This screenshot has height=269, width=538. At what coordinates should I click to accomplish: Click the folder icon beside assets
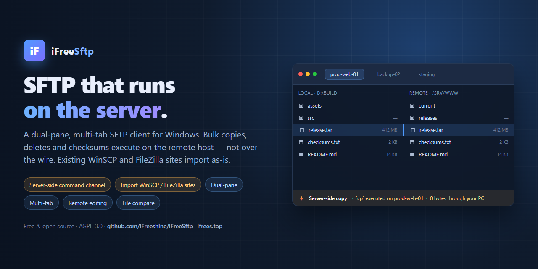click(301, 106)
